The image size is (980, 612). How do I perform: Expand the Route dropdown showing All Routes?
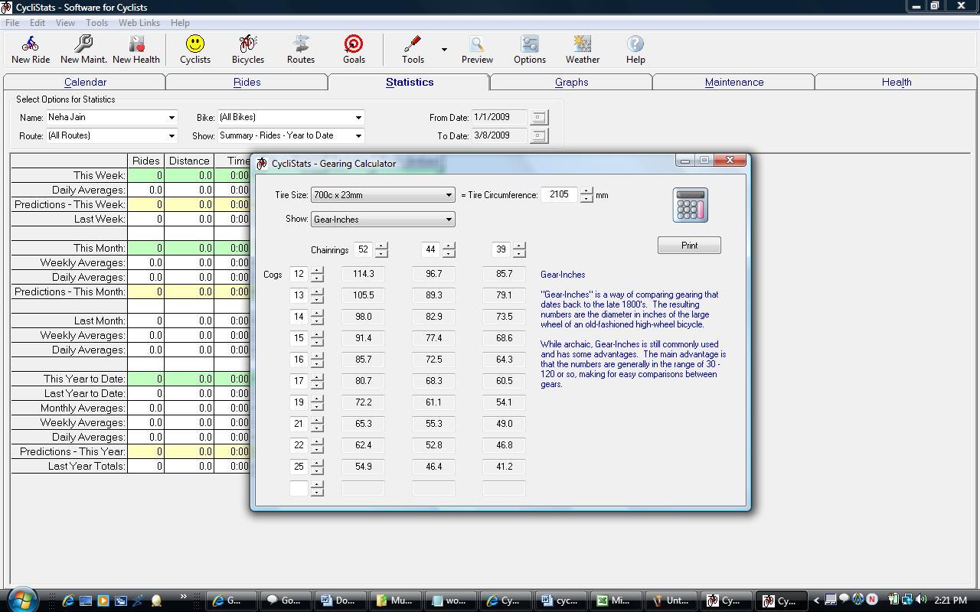171,135
